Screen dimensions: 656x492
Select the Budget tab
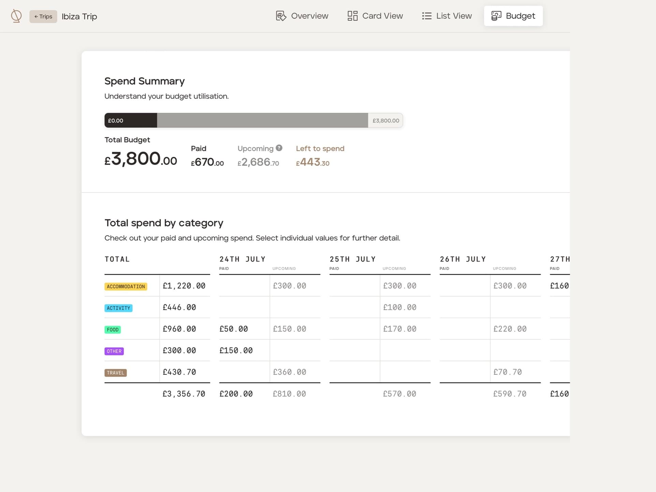pyautogui.click(x=513, y=16)
